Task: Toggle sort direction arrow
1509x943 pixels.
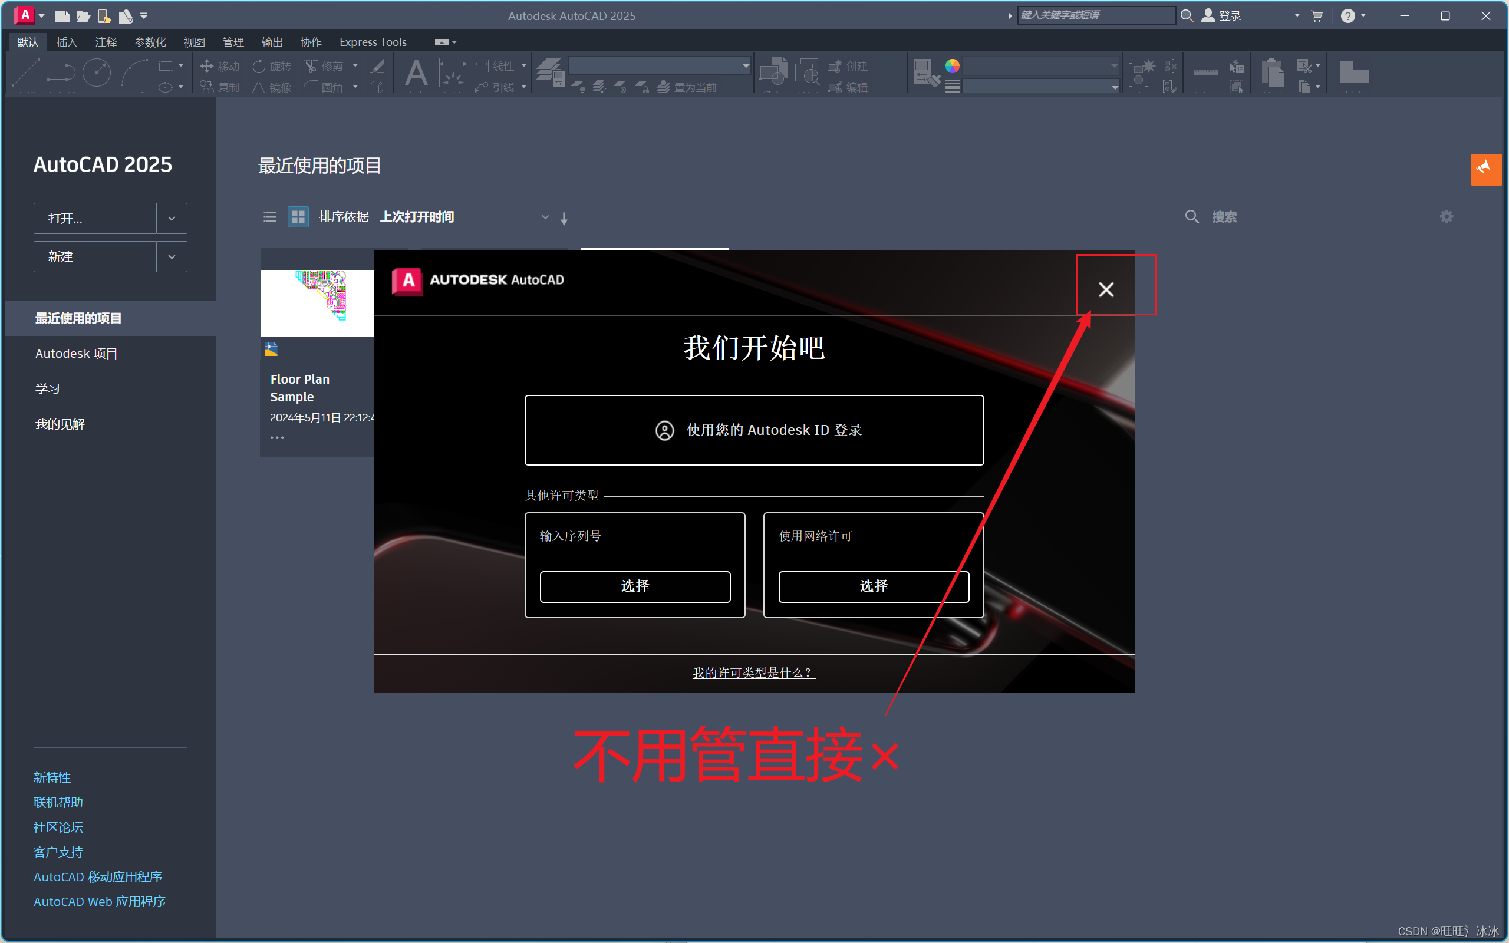Action: point(564,218)
